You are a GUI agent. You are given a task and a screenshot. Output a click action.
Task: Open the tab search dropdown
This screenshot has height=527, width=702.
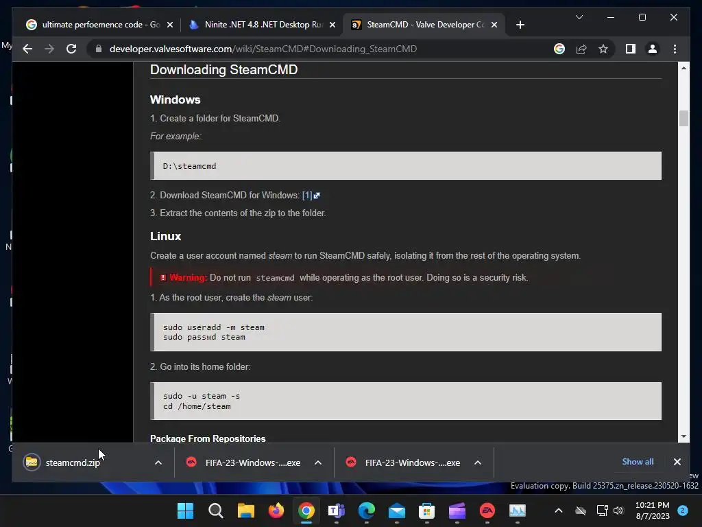click(x=579, y=17)
